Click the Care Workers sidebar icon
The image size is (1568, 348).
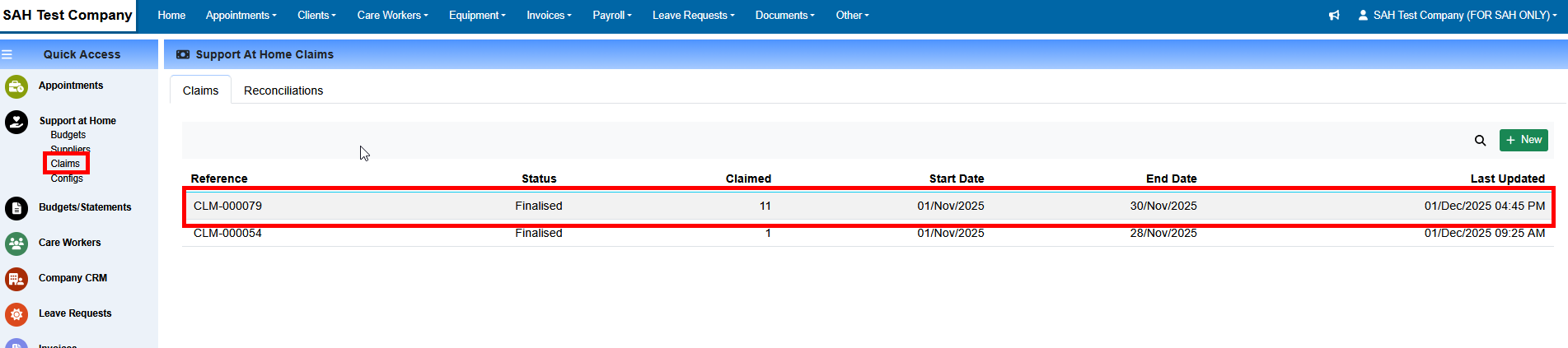click(16, 244)
